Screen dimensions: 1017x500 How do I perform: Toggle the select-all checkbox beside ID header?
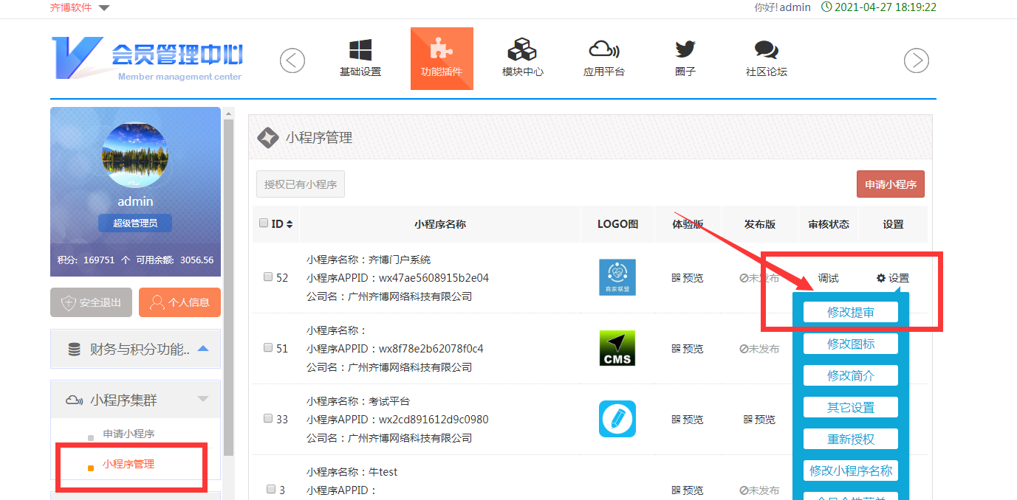(x=264, y=223)
